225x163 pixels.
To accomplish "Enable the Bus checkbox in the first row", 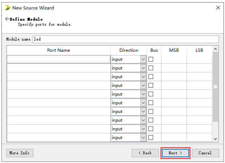I will point(151,59).
